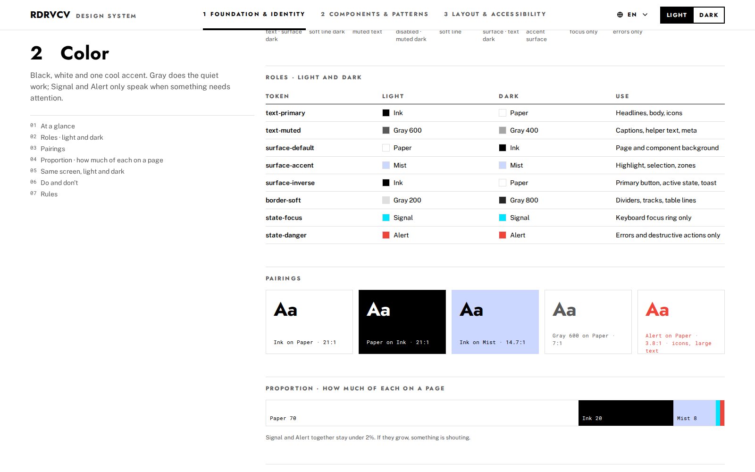Open the Foundation & Identity tab
Viewport: 755px width, 472px height.
coord(254,14)
